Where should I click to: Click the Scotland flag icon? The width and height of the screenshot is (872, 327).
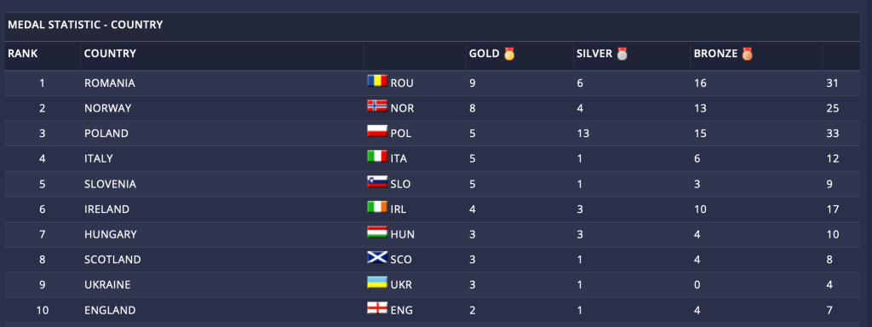[377, 258]
